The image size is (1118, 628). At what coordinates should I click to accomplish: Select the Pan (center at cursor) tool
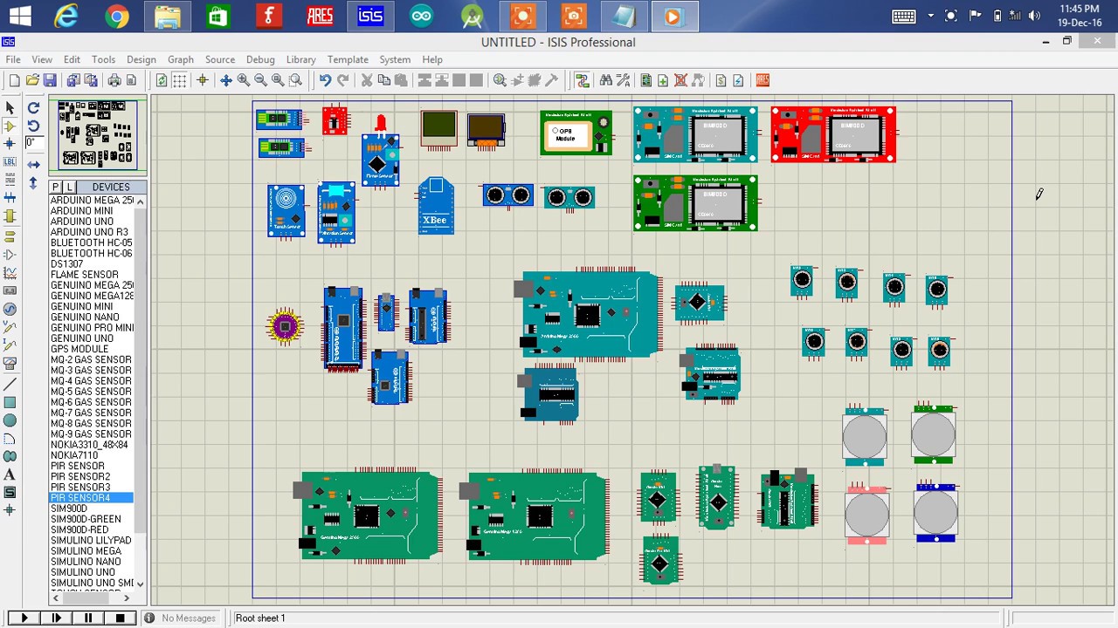pos(226,80)
